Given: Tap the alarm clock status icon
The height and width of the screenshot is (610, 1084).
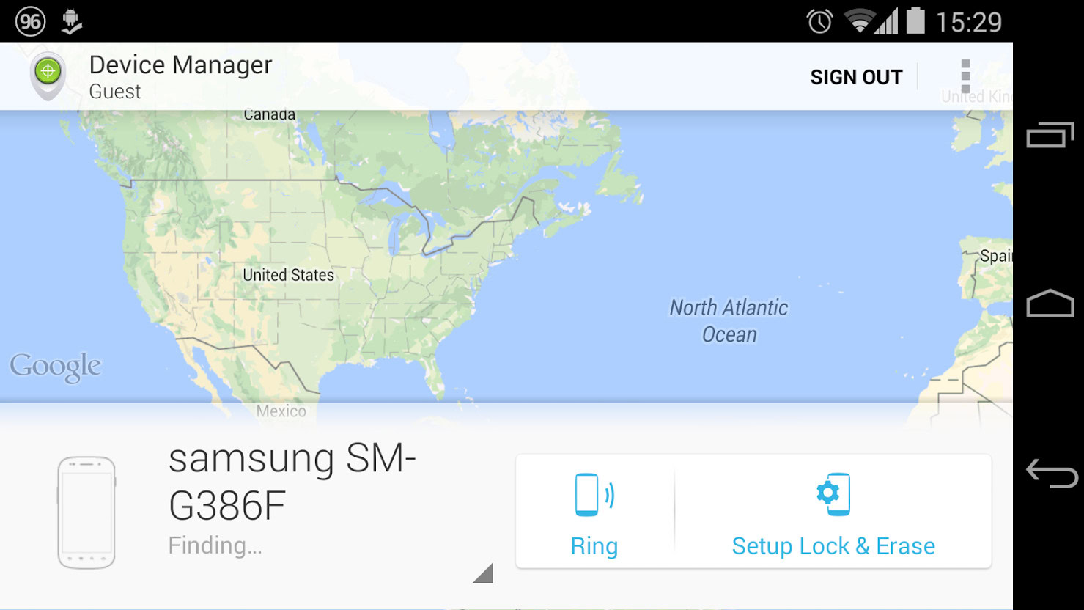Looking at the screenshot, I should coord(820,21).
